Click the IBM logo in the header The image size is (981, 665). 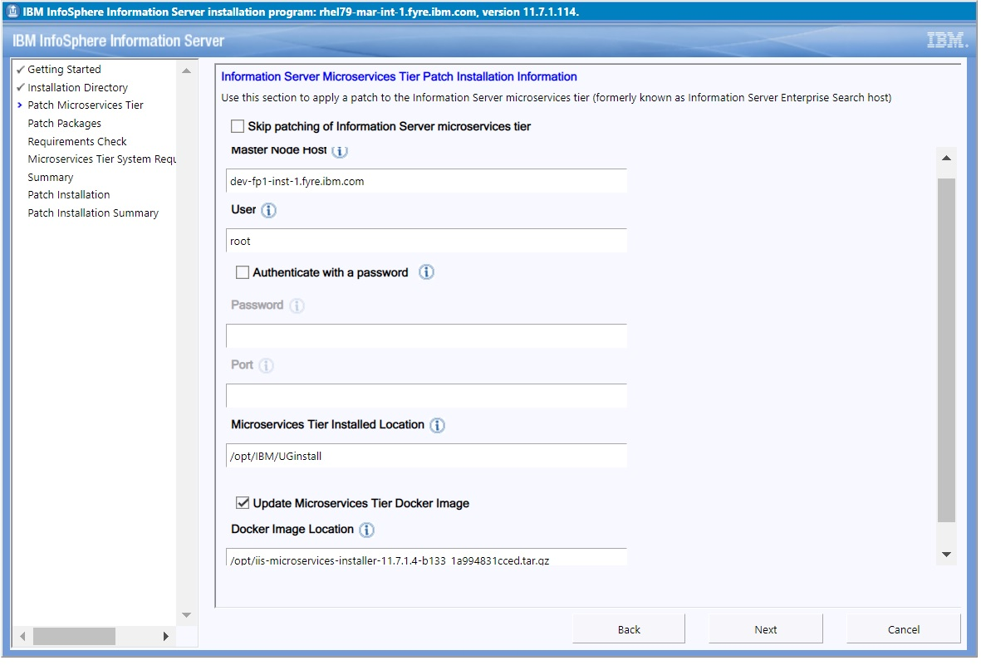coord(948,39)
